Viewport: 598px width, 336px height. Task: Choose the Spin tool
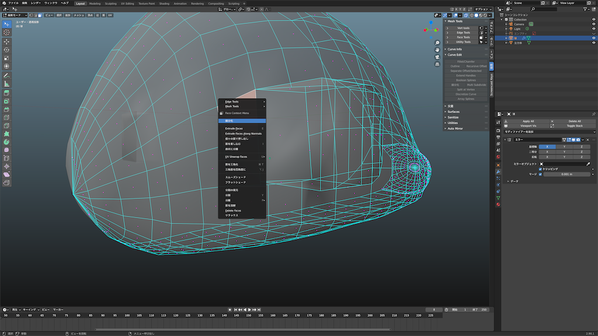click(6, 142)
